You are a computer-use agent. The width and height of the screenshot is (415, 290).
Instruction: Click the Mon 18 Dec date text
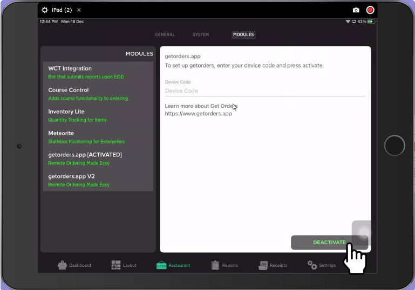72,22
